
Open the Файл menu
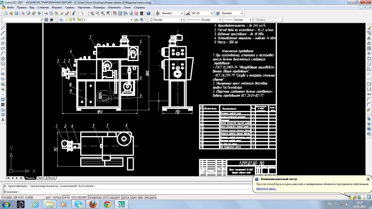(x=10, y=7)
